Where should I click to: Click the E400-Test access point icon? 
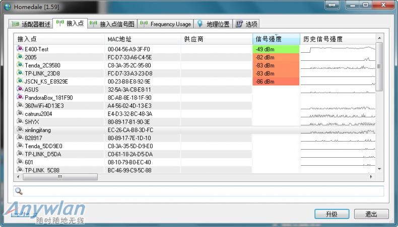tap(20, 48)
